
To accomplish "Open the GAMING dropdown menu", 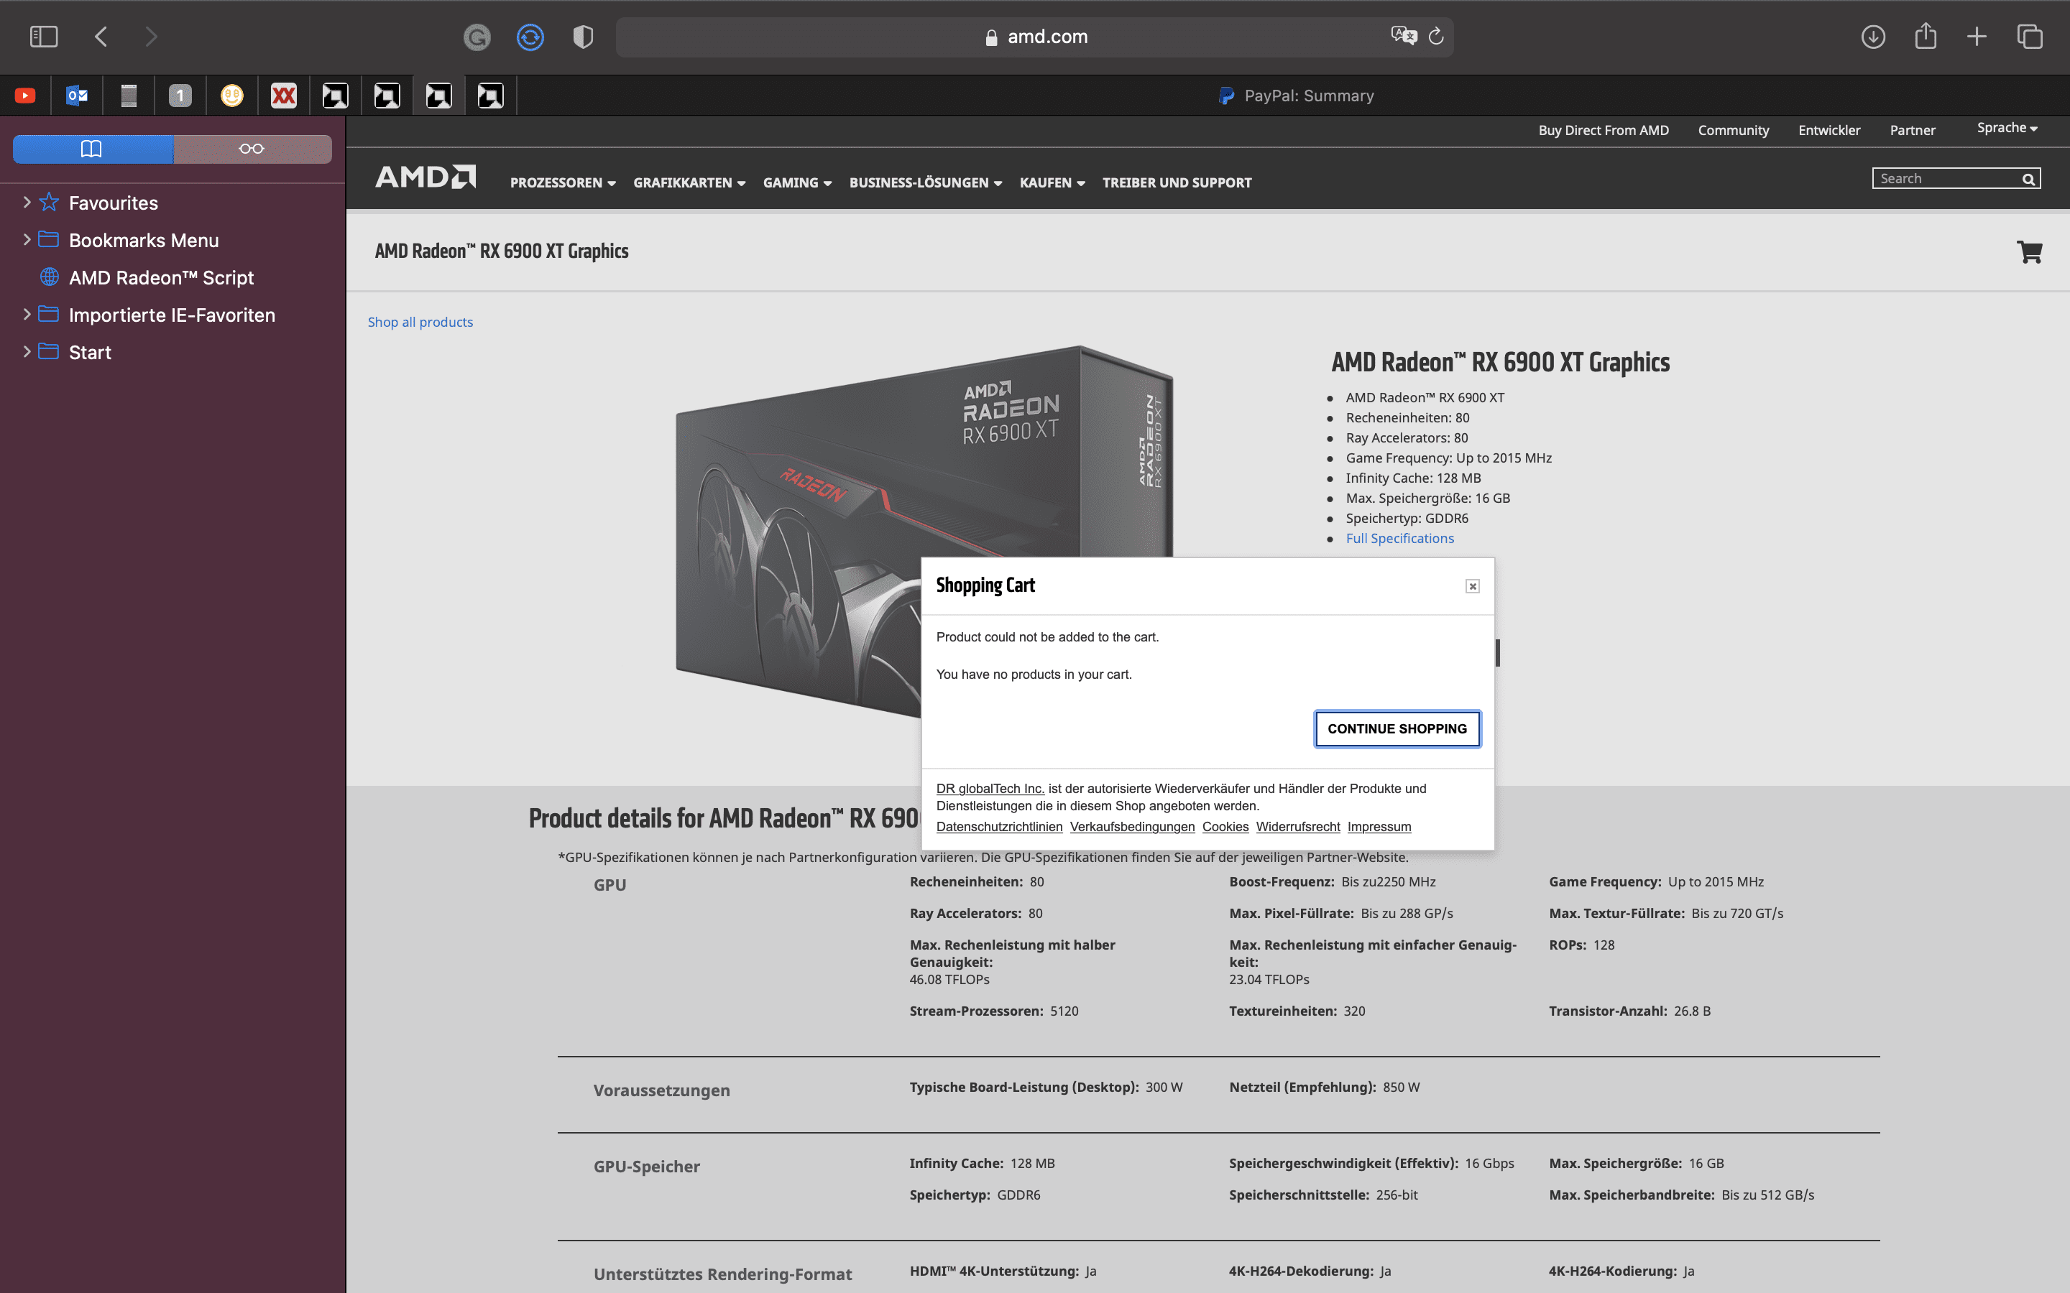I will click(x=797, y=183).
